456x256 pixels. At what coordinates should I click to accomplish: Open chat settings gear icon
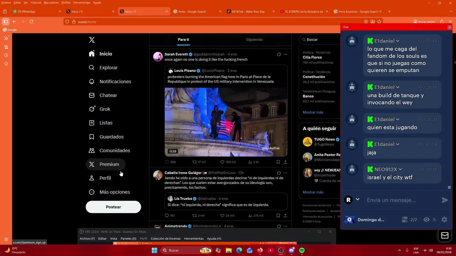(x=444, y=220)
